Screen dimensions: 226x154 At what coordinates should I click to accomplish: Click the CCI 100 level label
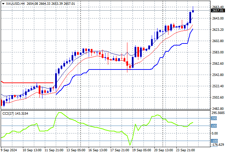[x=214, y=126]
